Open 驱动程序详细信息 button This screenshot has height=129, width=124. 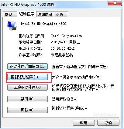(27, 66)
